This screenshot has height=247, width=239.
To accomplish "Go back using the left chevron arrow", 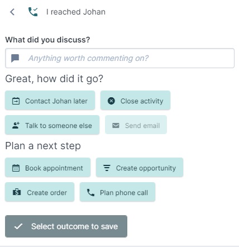I will [12, 12].
